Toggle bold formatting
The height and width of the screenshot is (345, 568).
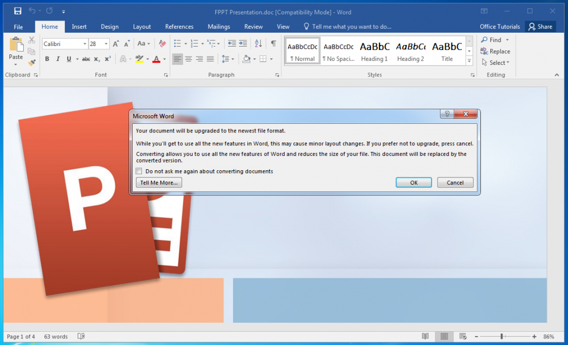tap(47, 59)
